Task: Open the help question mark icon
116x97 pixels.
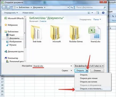Action: [103, 13]
